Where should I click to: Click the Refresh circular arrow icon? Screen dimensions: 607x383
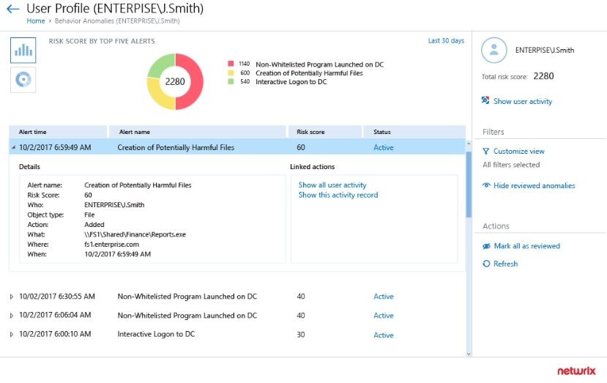(486, 264)
